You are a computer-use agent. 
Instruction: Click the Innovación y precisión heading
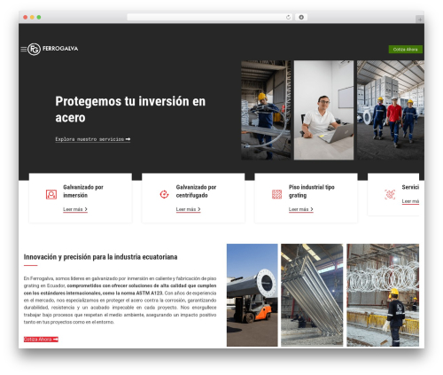click(x=100, y=257)
